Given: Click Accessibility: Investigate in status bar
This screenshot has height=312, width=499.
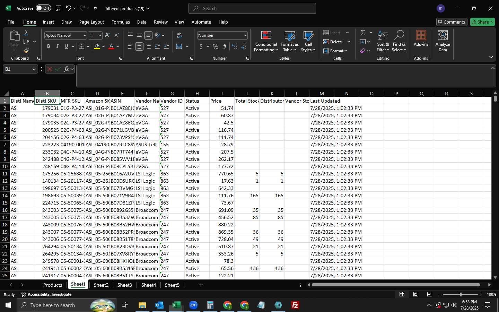Looking at the screenshot, I should (x=46, y=294).
